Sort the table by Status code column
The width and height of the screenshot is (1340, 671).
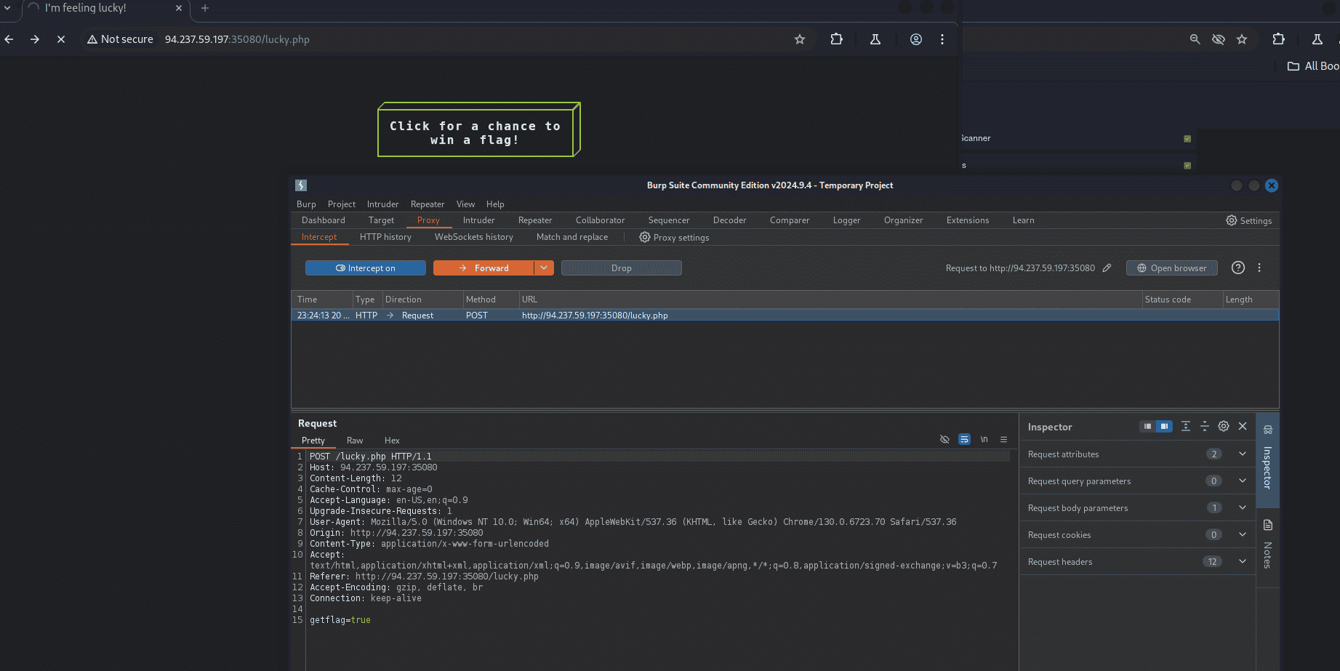click(1168, 300)
